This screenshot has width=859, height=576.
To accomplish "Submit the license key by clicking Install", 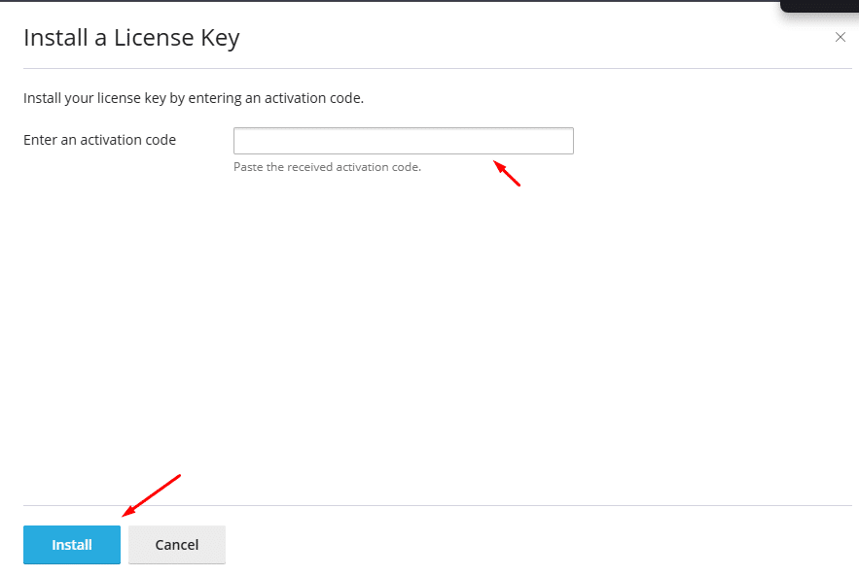I will [71, 544].
